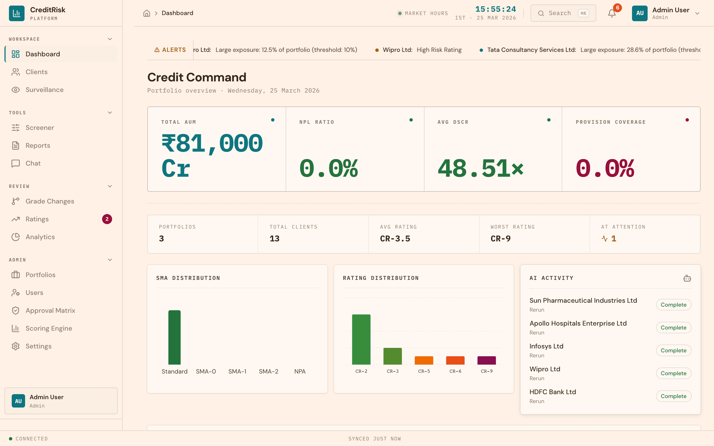Open the Screener tool

(61, 128)
